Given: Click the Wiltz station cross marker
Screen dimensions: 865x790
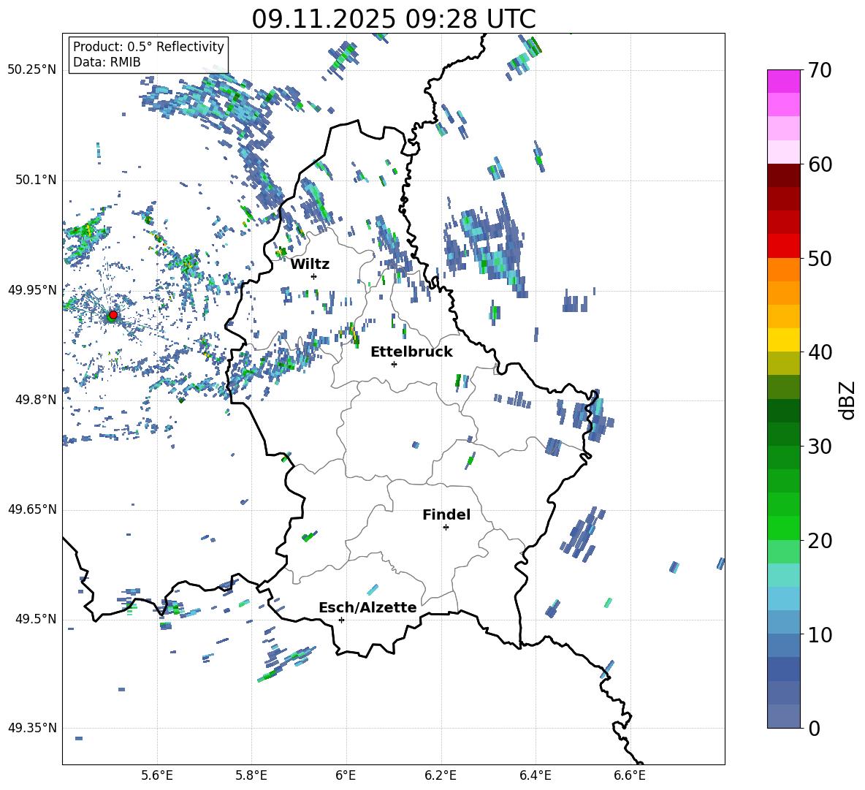Looking at the screenshot, I should pos(314,276).
